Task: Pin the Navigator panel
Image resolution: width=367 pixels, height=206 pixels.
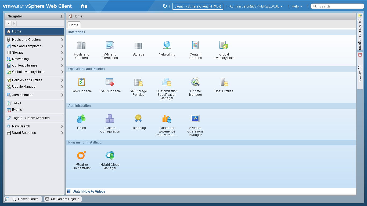Action: (x=61, y=16)
